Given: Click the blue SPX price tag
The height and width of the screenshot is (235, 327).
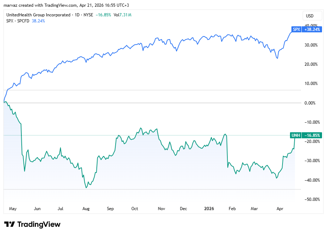Looking at the screenshot, I should click(296, 30).
